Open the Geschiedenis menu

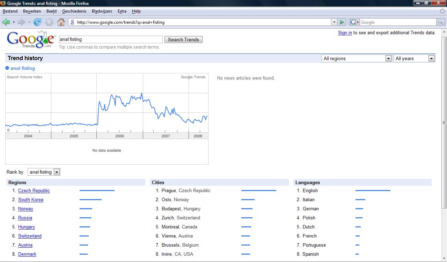click(74, 11)
